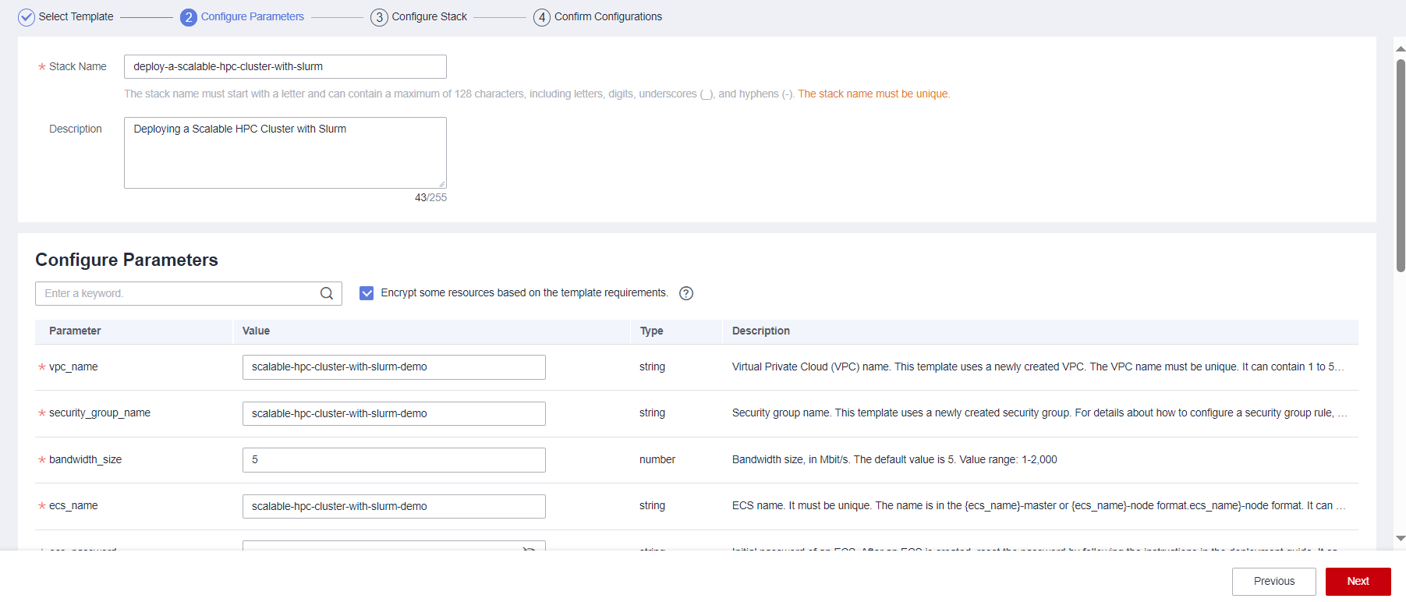Click into the Description text area

click(x=285, y=153)
